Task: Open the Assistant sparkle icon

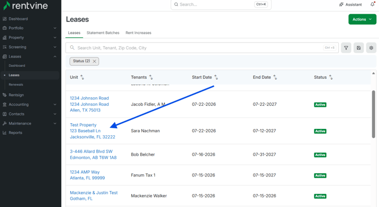Action: pyautogui.click(x=341, y=5)
